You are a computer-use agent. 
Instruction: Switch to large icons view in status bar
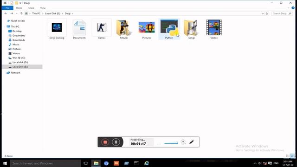click(x=292, y=156)
